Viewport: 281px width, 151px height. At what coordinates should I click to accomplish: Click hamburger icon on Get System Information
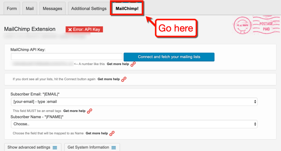[114, 148]
